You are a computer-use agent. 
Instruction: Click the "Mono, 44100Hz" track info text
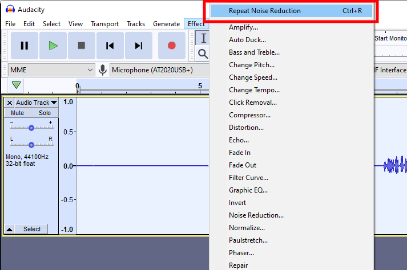(27, 157)
